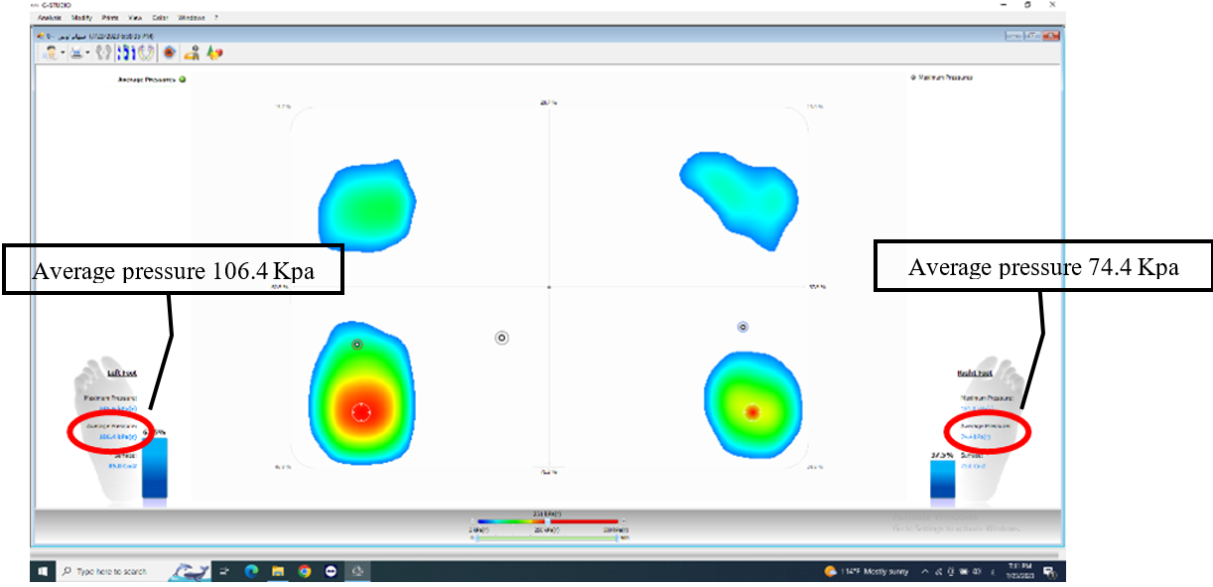Select the Average Pressures radio button

pyautogui.click(x=183, y=78)
